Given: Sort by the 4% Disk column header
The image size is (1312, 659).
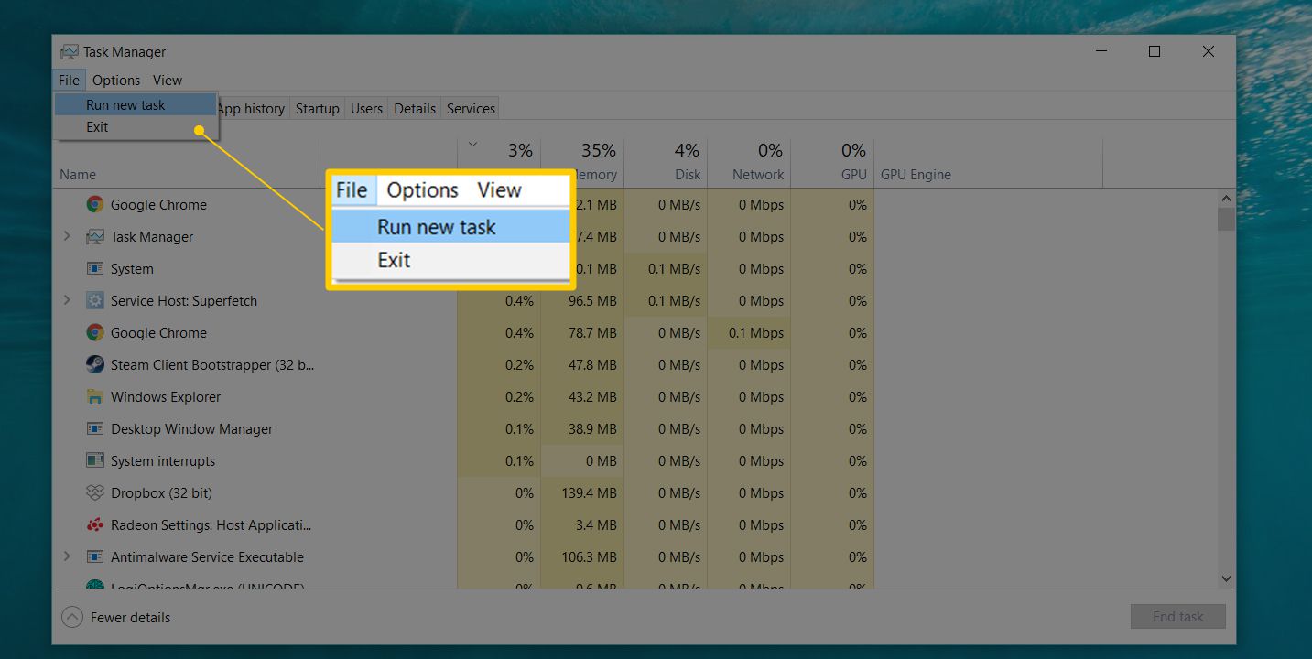Looking at the screenshot, I should tap(666, 164).
